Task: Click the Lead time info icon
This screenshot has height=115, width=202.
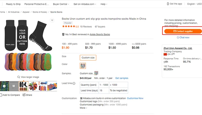Action: pyautogui.click(x=74, y=84)
